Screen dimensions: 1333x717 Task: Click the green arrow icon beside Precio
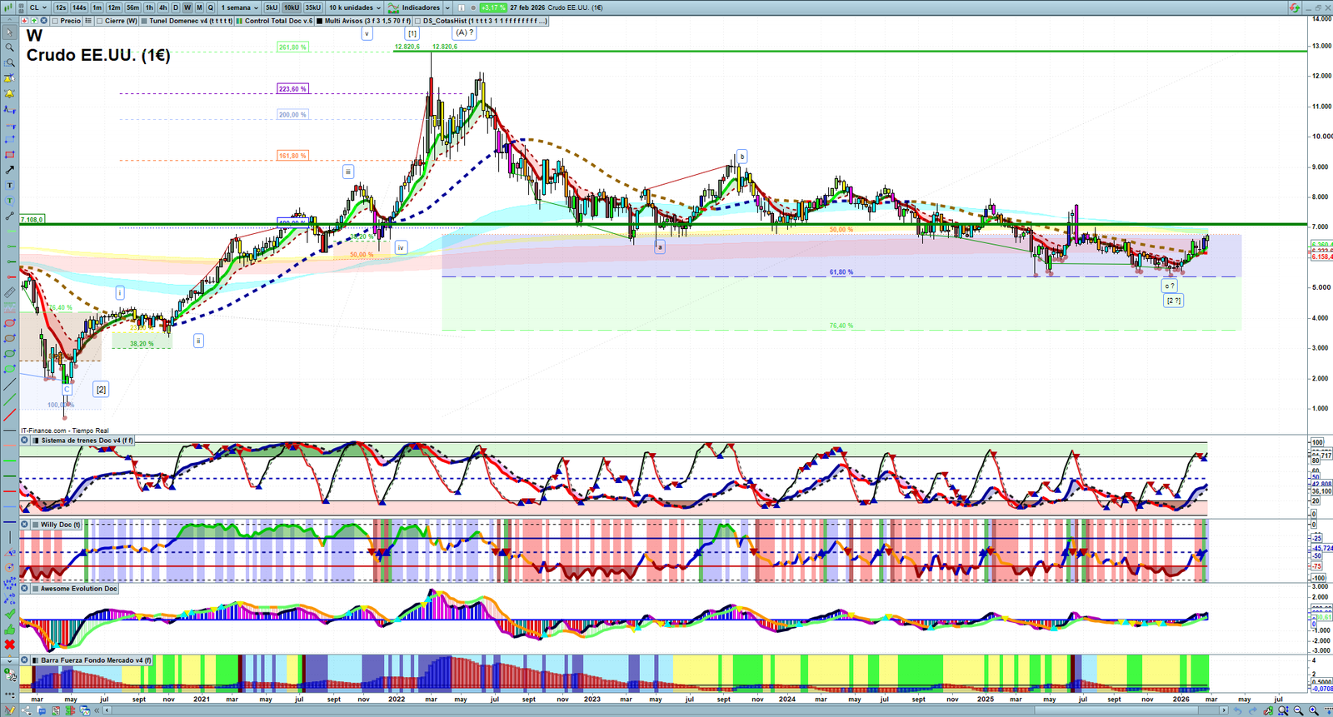[34, 21]
